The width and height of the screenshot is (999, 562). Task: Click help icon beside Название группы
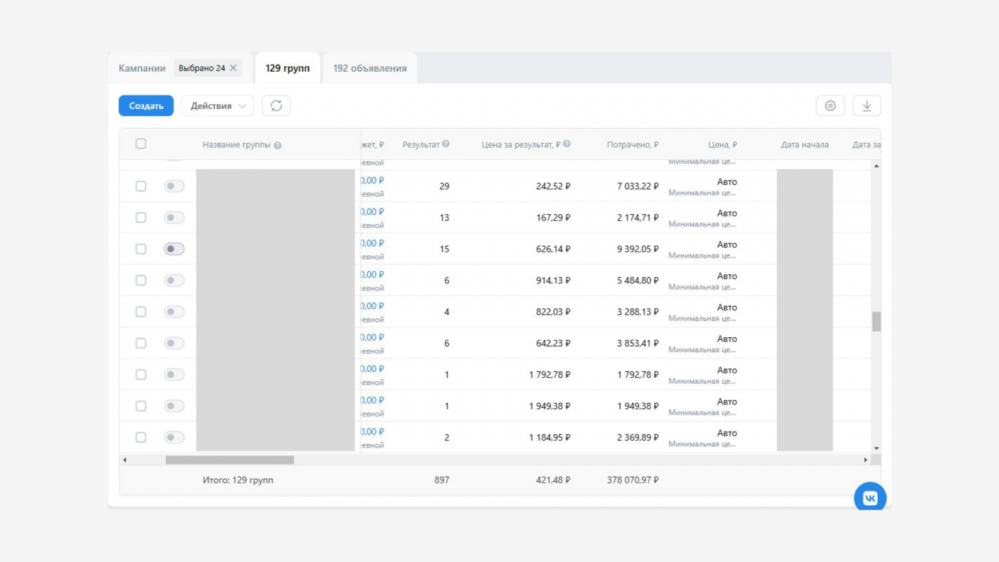click(x=278, y=145)
